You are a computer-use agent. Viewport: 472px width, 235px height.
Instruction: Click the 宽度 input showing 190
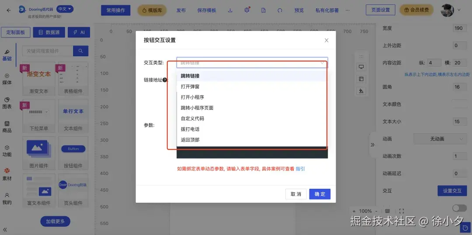tap(460, 28)
